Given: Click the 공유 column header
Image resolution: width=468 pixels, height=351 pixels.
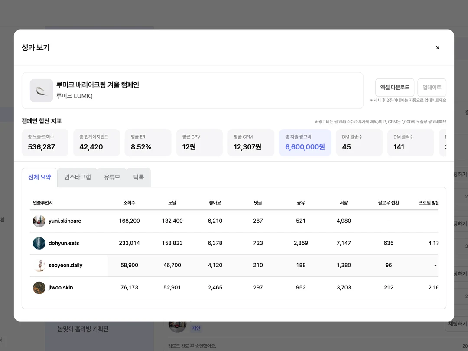Looking at the screenshot, I should (301, 203).
